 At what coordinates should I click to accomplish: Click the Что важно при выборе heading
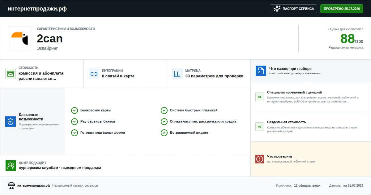(x=290, y=69)
